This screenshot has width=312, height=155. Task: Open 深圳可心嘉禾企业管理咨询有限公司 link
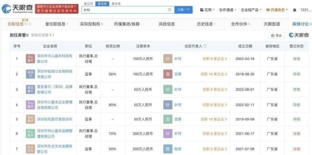(55, 105)
